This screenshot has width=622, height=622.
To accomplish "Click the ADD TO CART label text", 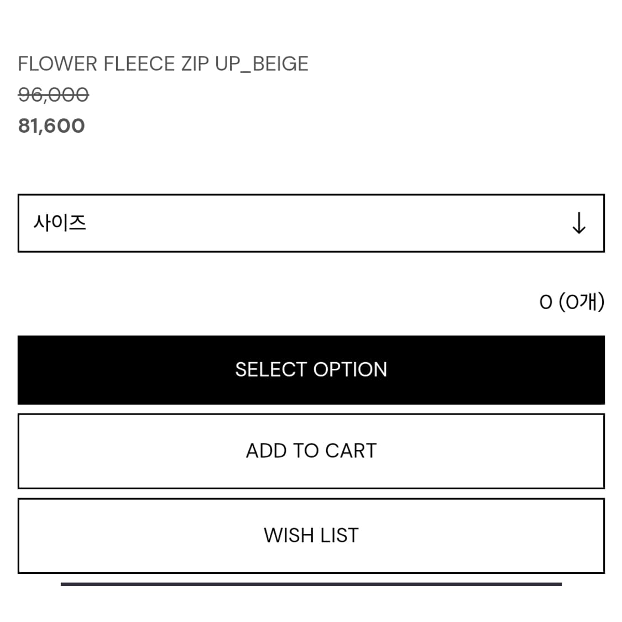I will click(311, 451).
